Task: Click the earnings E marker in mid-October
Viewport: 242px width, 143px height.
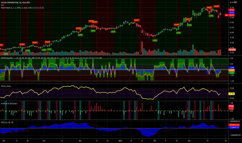Action: pyautogui.click(x=20, y=53)
